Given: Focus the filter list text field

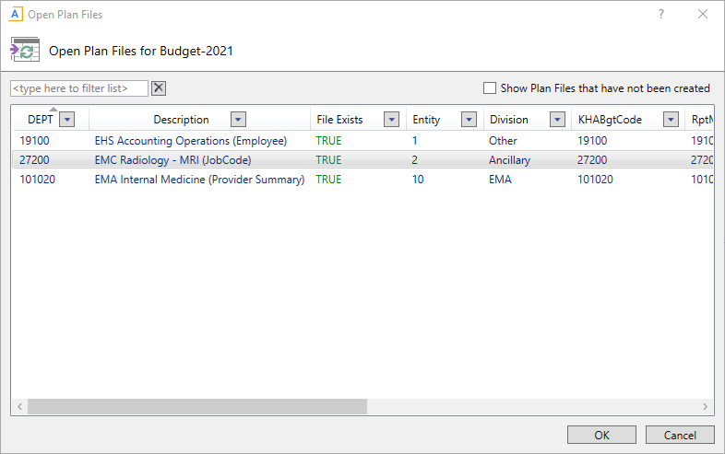Looking at the screenshot, I should coord(79,88).
